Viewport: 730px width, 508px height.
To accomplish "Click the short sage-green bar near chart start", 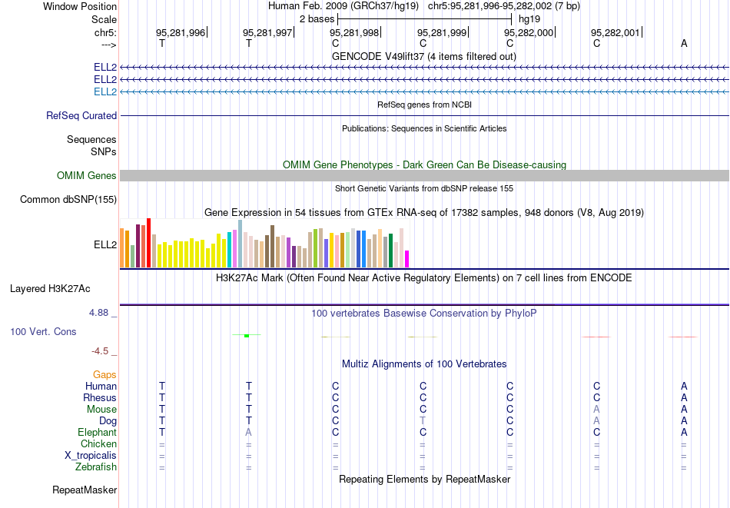I will pyautogui.click(x=133, y=257).
